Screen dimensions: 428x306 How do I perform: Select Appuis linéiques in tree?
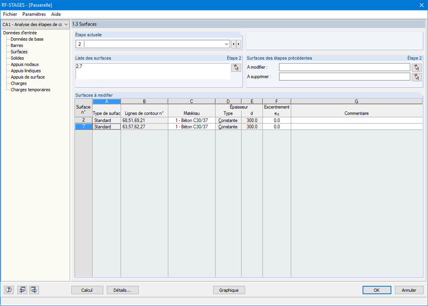25,71
